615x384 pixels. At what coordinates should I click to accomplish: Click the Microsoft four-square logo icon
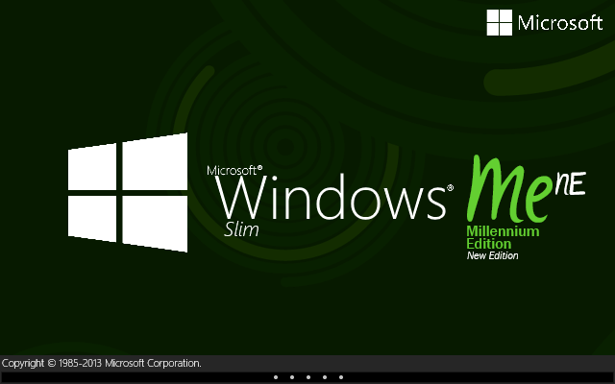[500, 23]
